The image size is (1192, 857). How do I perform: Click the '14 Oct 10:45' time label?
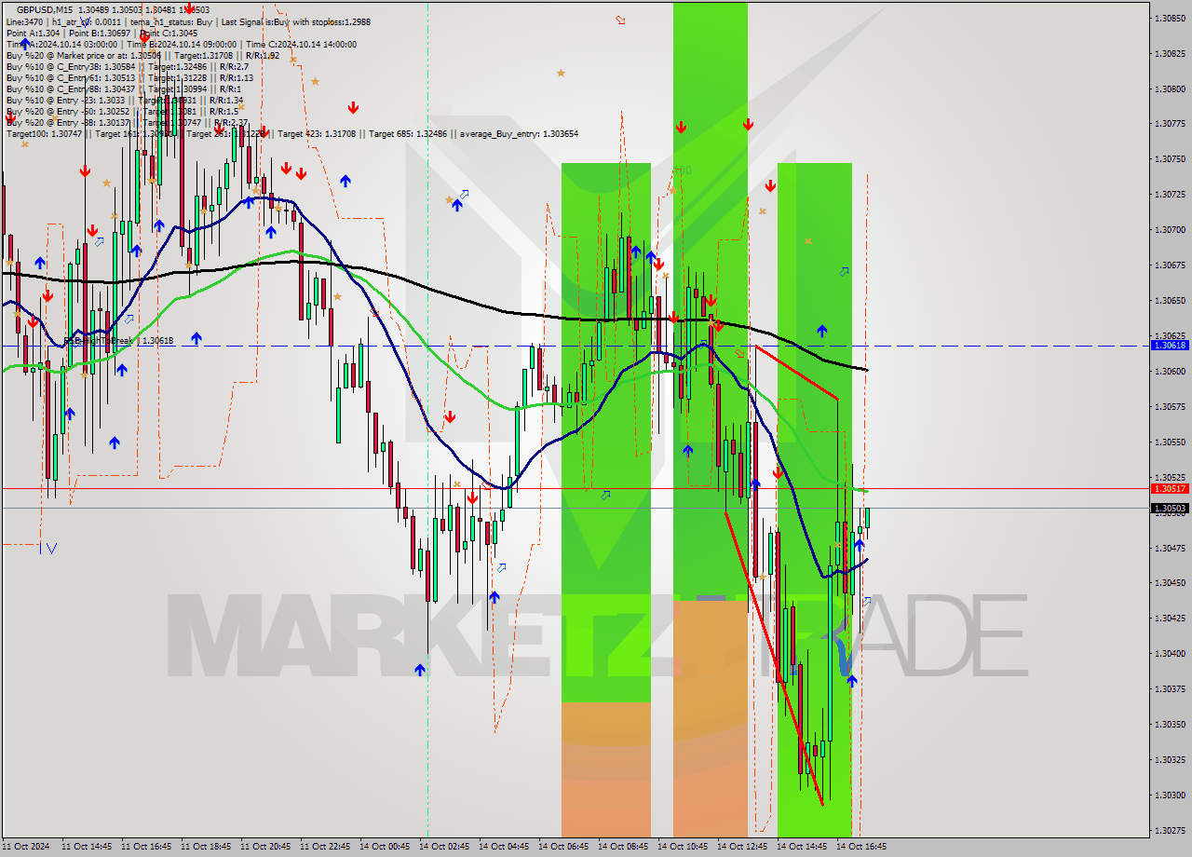pyautogui.click(x=683, y=847)
